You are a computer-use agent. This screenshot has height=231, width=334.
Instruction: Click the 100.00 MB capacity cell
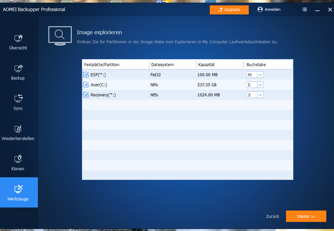207,75
